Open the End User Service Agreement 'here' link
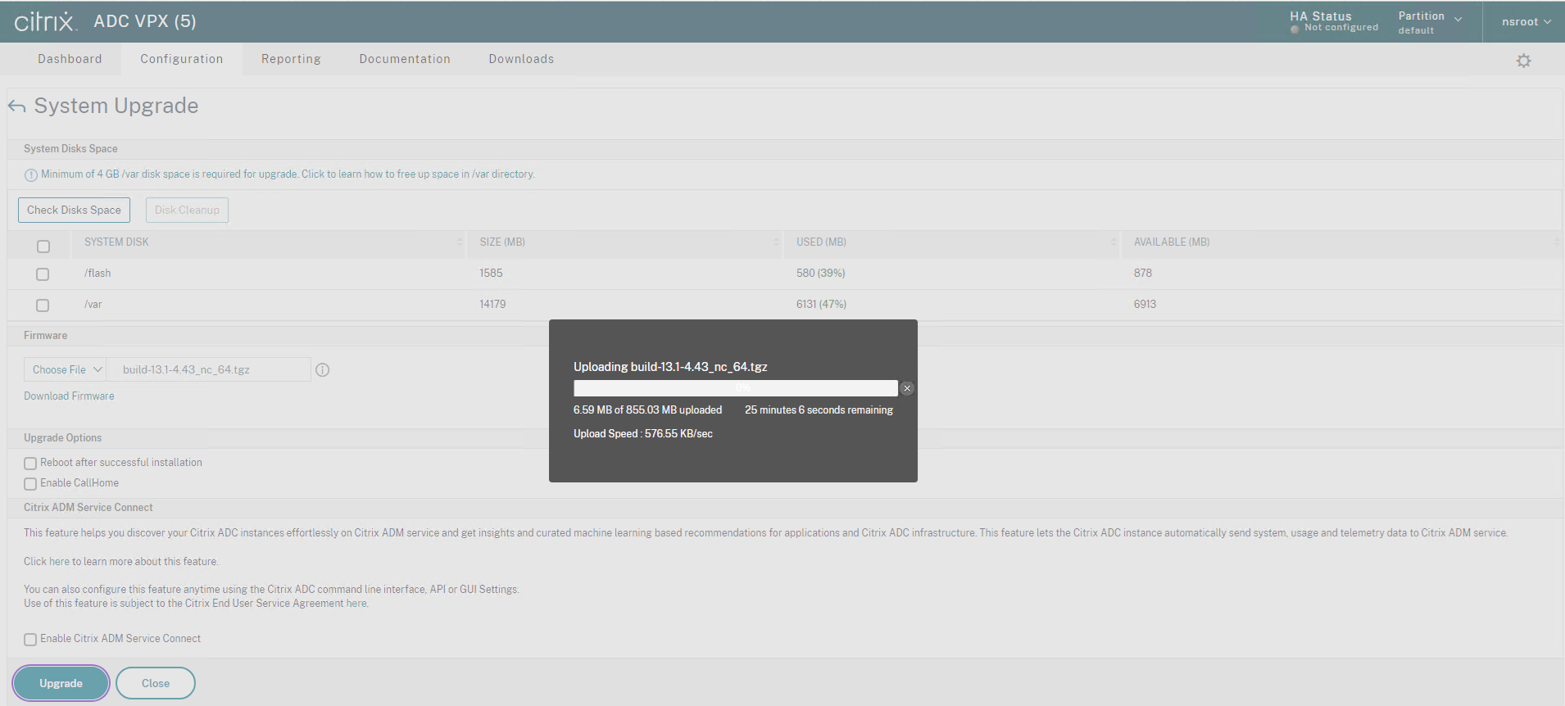Viewport: 1565px width, 706px height. click(356, 604)
